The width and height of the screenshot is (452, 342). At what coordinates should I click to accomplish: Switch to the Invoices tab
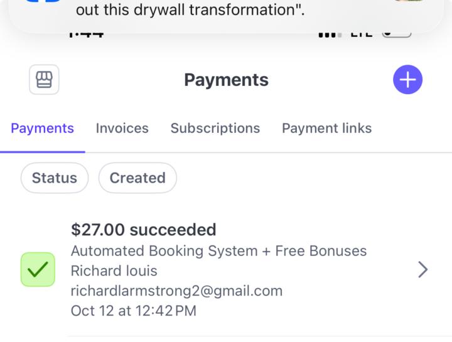[122, 128]
